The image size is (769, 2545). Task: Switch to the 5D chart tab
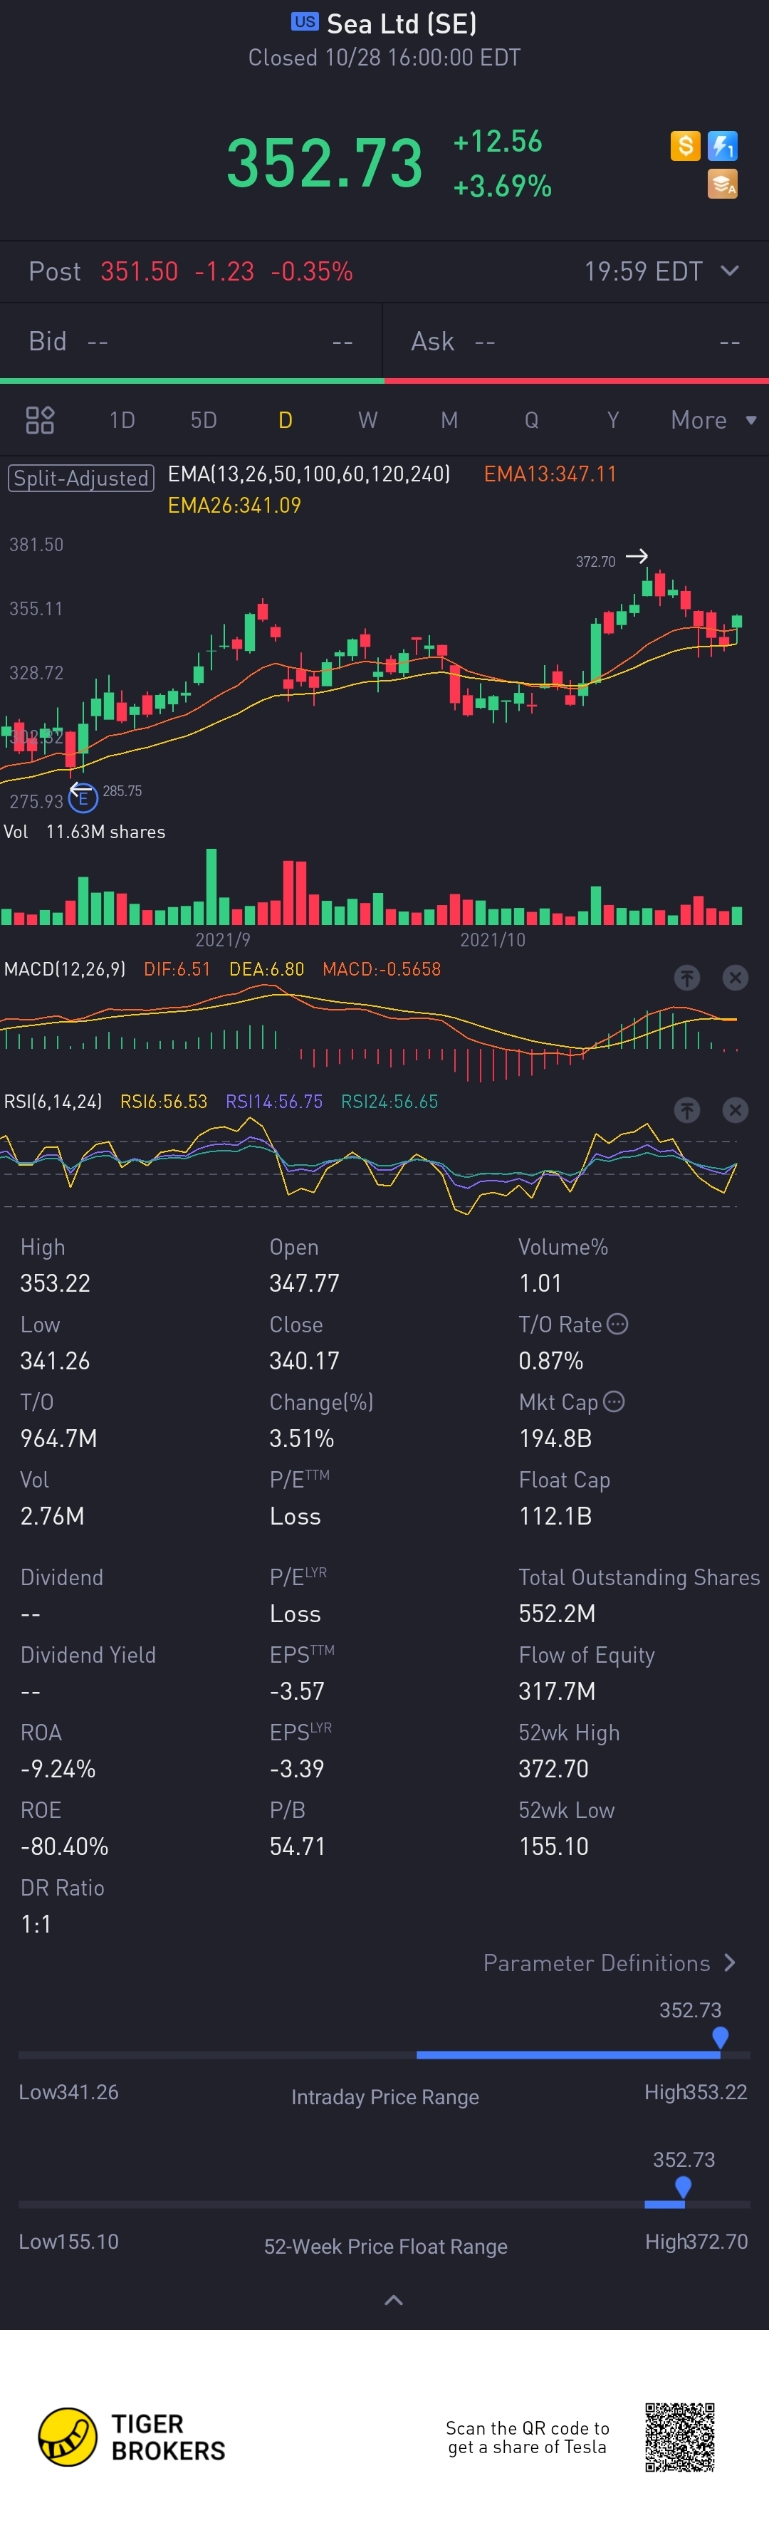(204, 420)
